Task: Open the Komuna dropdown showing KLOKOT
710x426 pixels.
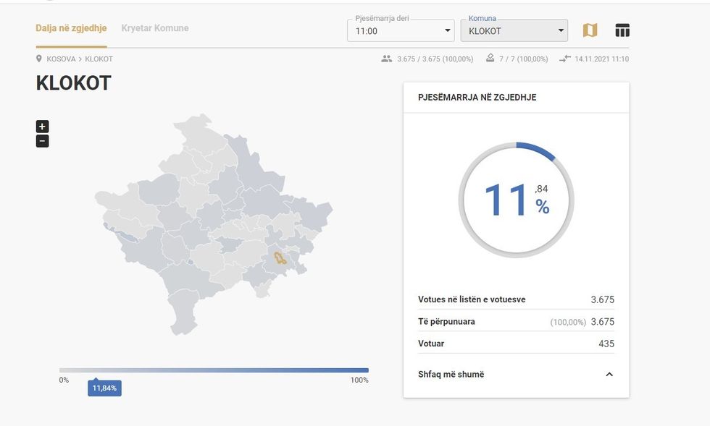Action: [x=514, y=31]
